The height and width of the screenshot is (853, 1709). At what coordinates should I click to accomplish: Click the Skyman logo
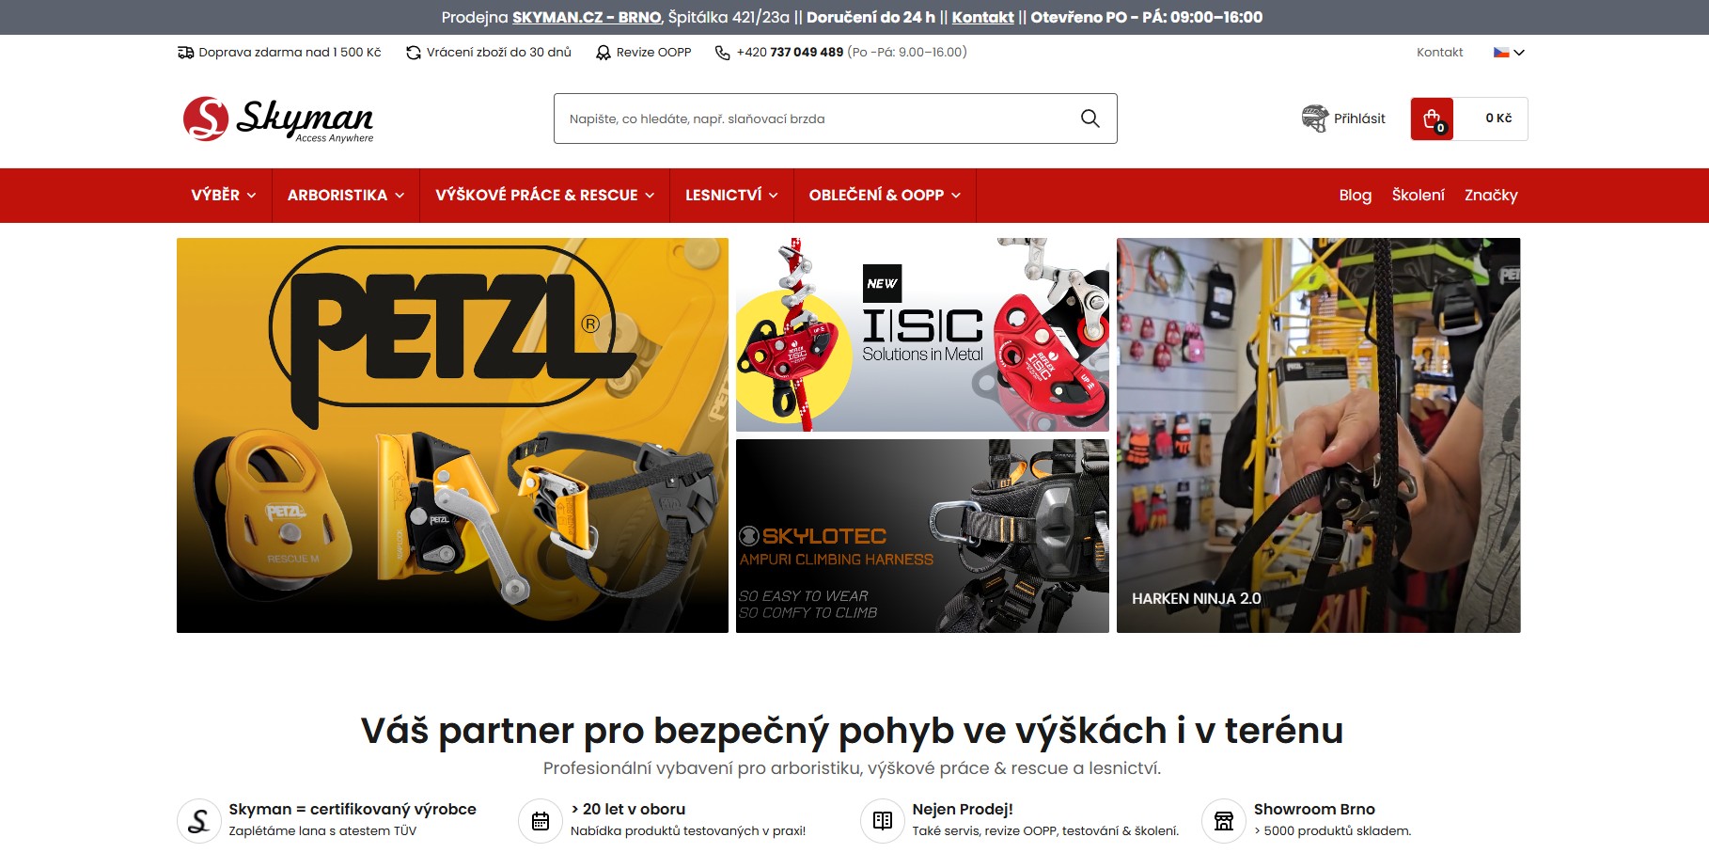coord(278,118)
